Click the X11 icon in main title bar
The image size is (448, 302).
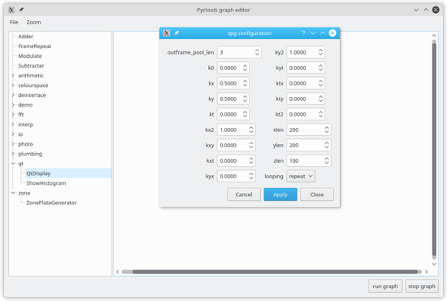[x=11, y=10]
